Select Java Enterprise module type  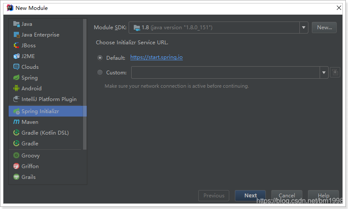pos(46,34)
